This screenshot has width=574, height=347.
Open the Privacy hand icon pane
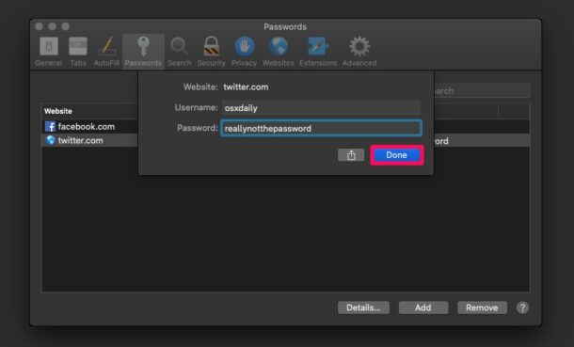244,52
